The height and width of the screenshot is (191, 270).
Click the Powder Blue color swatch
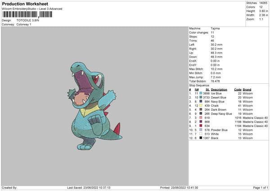(201, 130)
